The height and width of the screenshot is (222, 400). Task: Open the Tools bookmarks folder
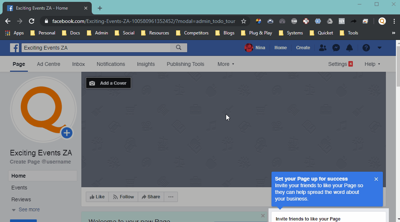point(349,33)
